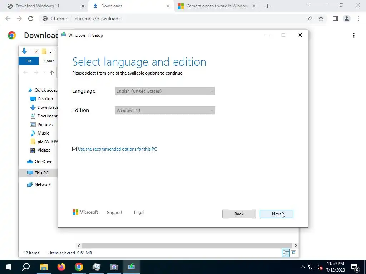Click the Back button in Setup
Screen dimensions: 366x274
239,214
